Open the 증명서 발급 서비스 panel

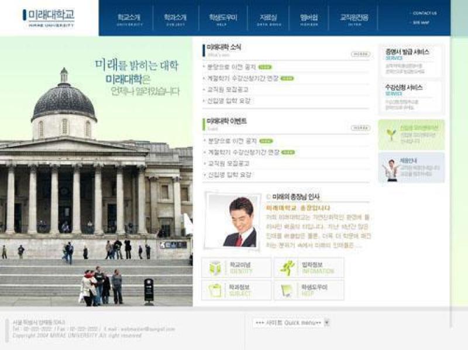[411, 61]
